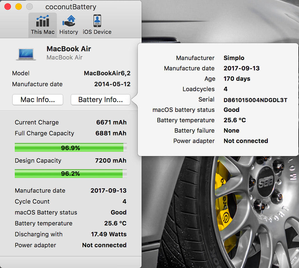299x268 pixels.
Task: Click the 96.9% charge progress bar
Action: (x=71, y=148)
